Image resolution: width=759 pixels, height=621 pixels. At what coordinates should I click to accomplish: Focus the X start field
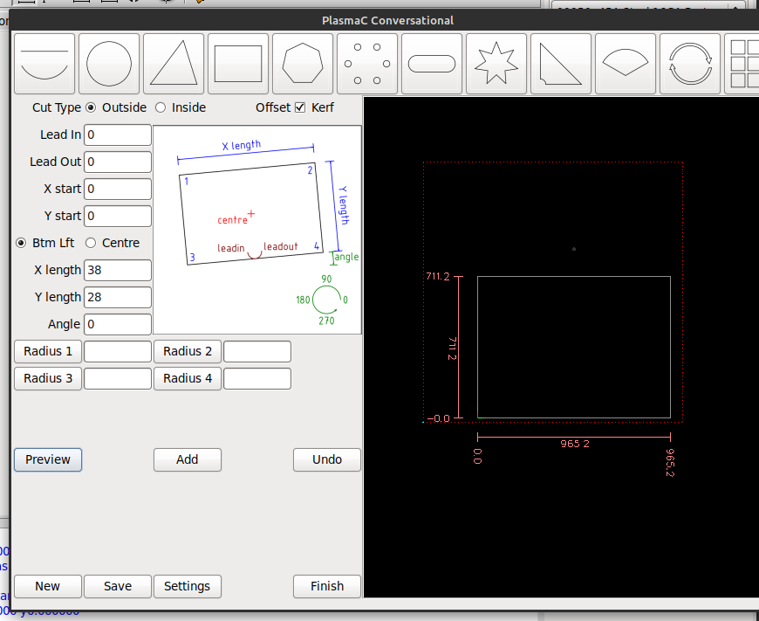118,189
